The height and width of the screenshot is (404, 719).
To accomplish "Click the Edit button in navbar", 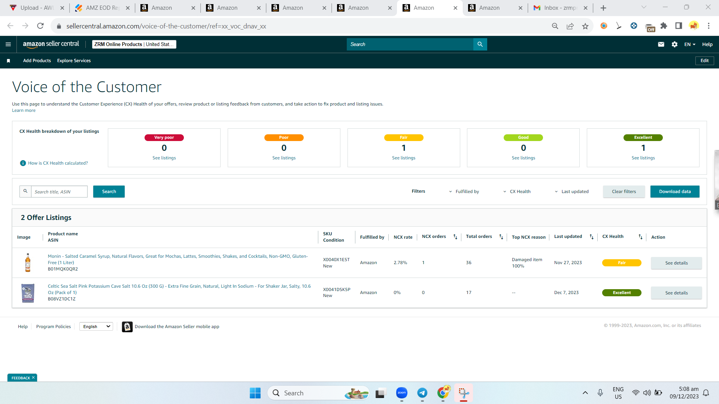I will 704,61.
